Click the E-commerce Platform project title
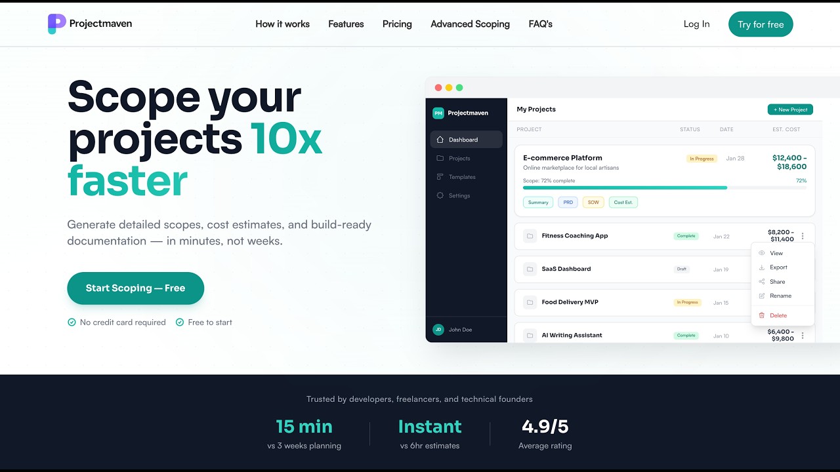 point(562,158)
